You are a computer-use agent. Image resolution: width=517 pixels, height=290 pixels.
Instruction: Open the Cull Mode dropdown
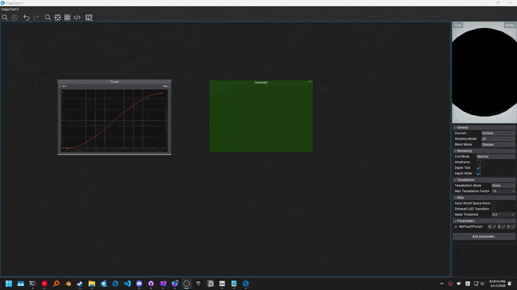point(495,157)
